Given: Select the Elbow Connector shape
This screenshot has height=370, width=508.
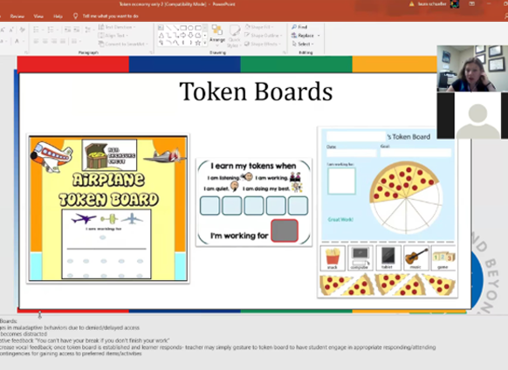Looking at the screenshot, I should click(x=168, y=35).
